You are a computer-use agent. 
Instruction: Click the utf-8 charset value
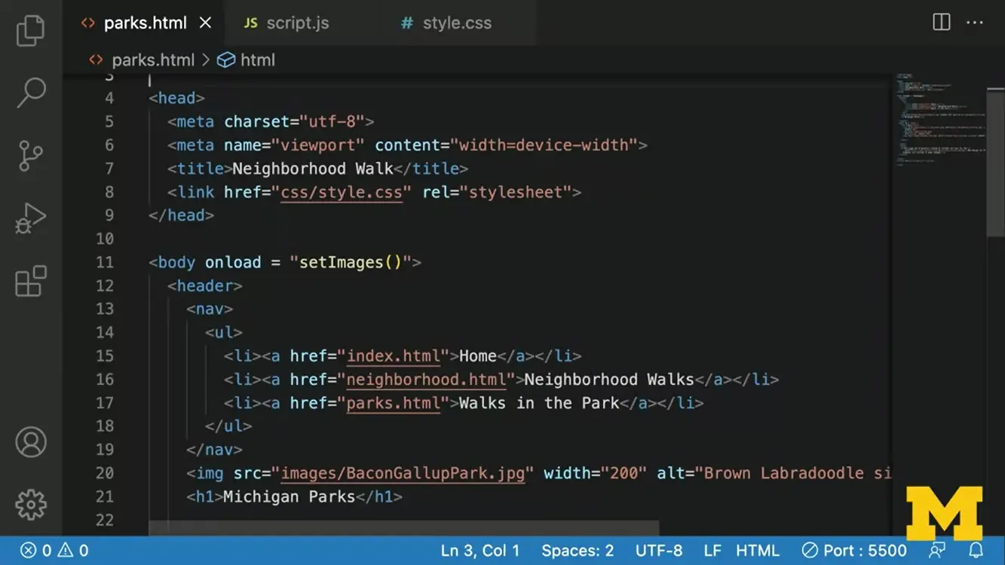click(332, 121)
